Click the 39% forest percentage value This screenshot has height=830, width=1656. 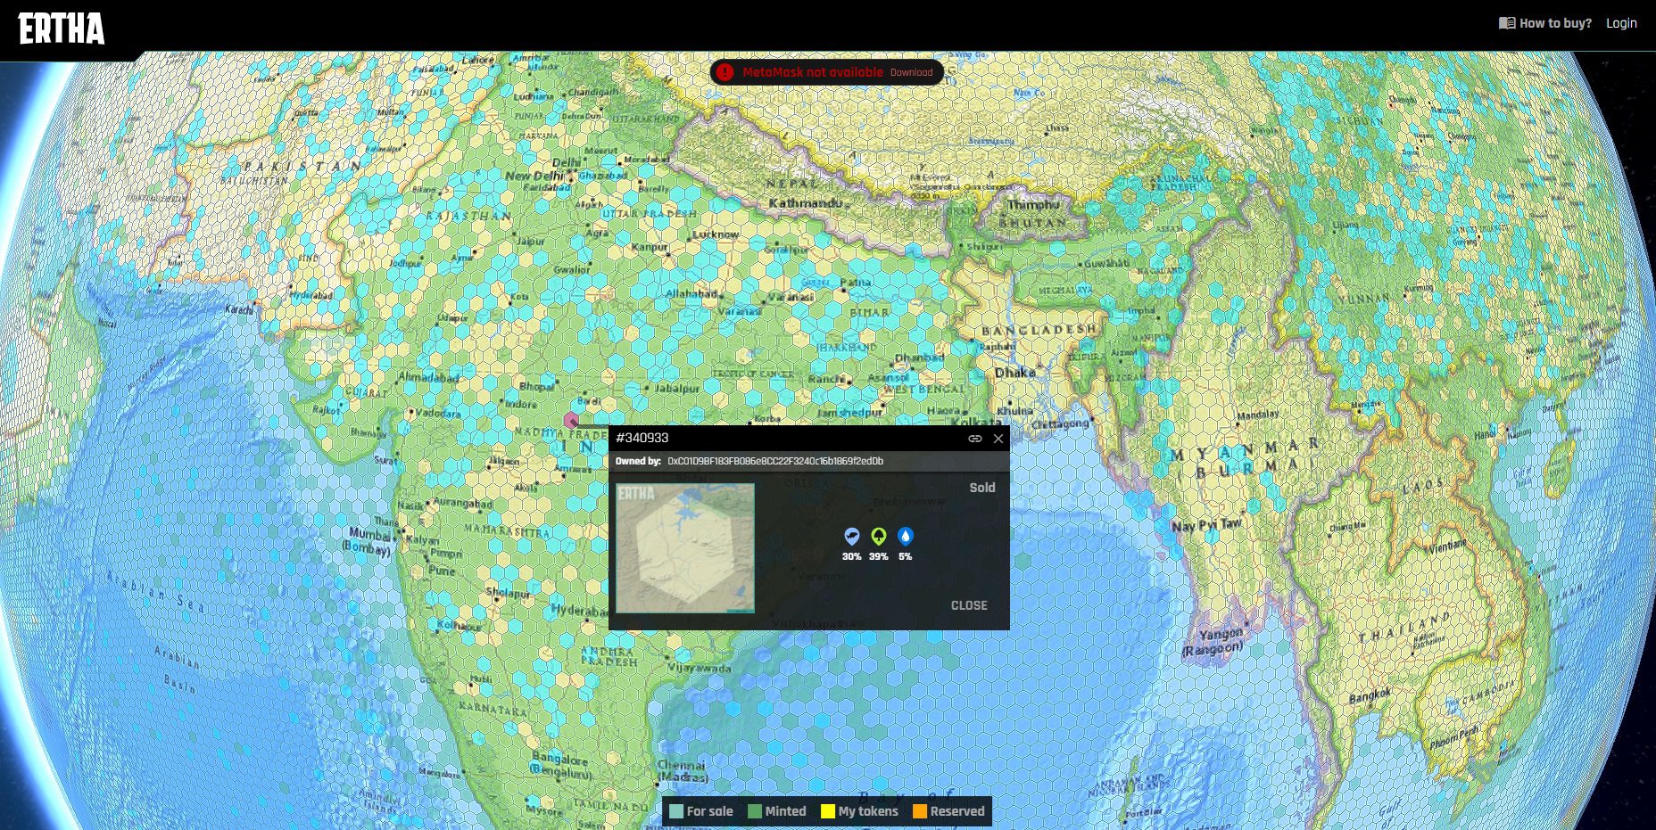[879, 556]
